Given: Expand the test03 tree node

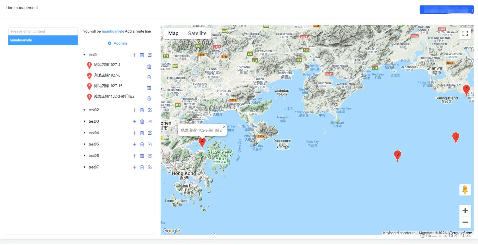Looking at the screenshot, I should (84, 121).
